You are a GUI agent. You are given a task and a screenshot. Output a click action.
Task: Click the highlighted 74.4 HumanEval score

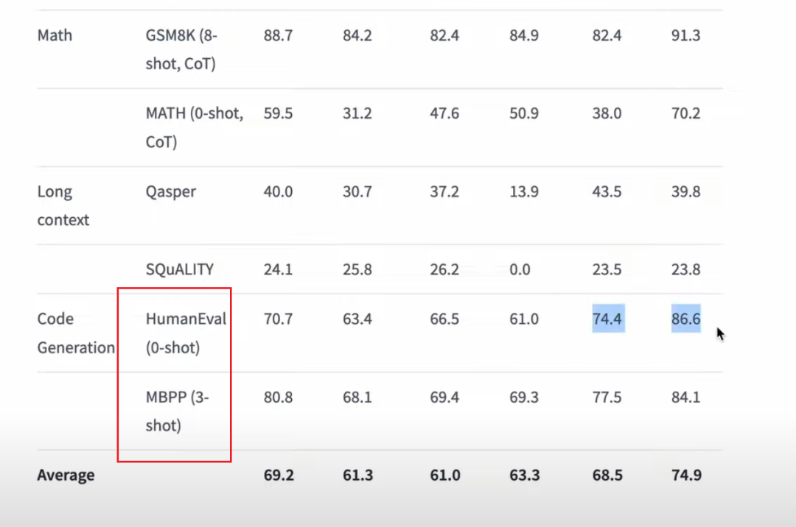pyautogui.click(x=607, y=319)
